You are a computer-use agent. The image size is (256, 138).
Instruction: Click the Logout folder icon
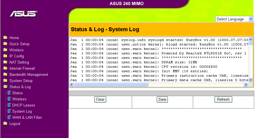(x=5, y=124)
